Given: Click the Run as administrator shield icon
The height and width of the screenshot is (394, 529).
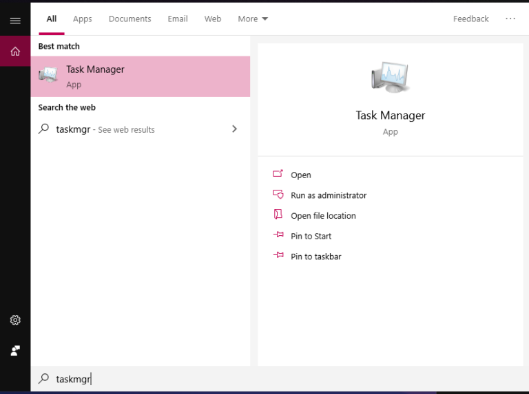Looking at the screenshot, I should pyautogui.click(x=278, y=195).
